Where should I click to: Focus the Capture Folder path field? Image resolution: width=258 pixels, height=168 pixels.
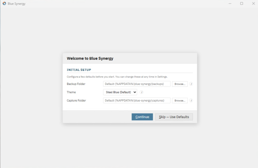[137, 101]
